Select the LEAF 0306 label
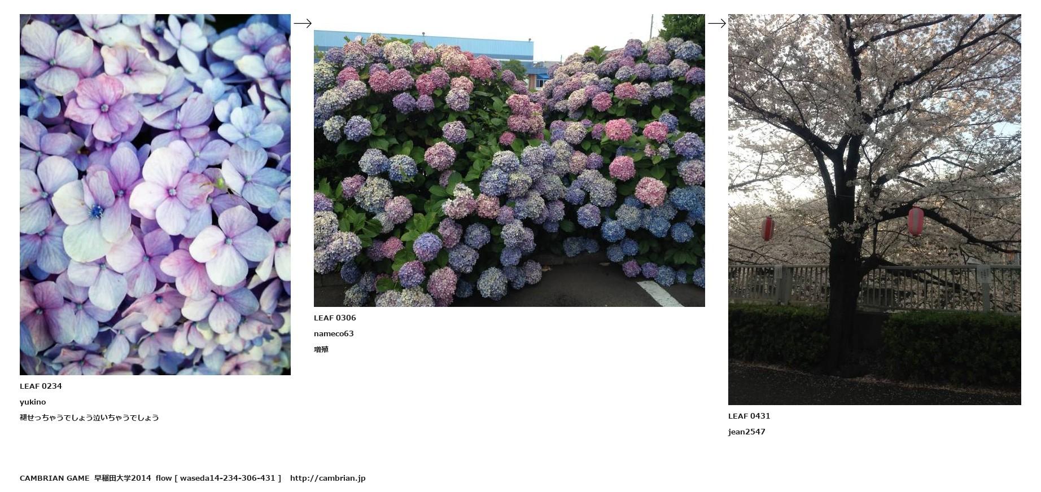Viewport: 1041px width, 492px height. pyautogui.click(x=335, y=318)
